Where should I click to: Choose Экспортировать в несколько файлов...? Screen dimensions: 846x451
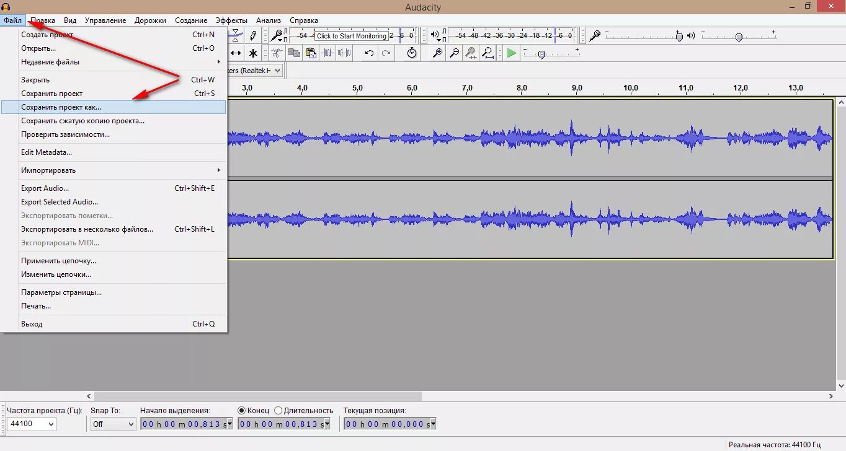click(122, 229)
